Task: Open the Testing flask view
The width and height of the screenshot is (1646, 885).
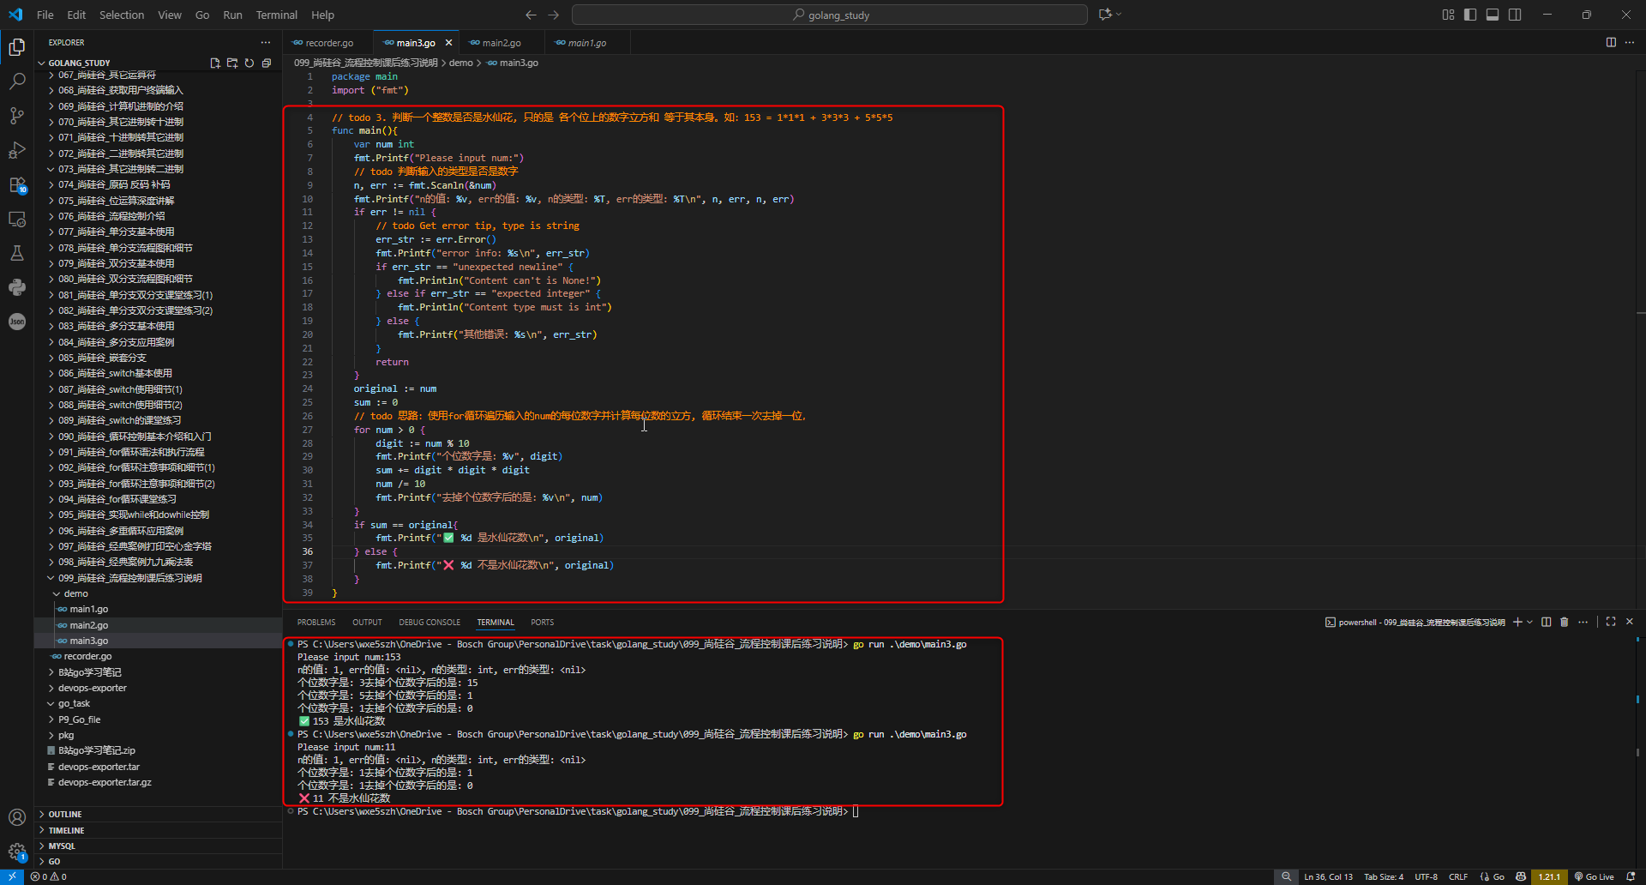Action: click(17, 253)
